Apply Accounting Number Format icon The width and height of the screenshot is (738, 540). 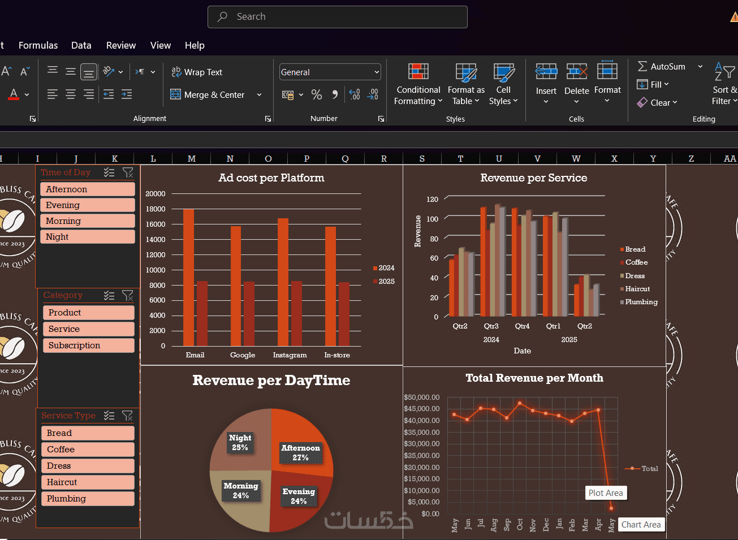click(288, 95)
